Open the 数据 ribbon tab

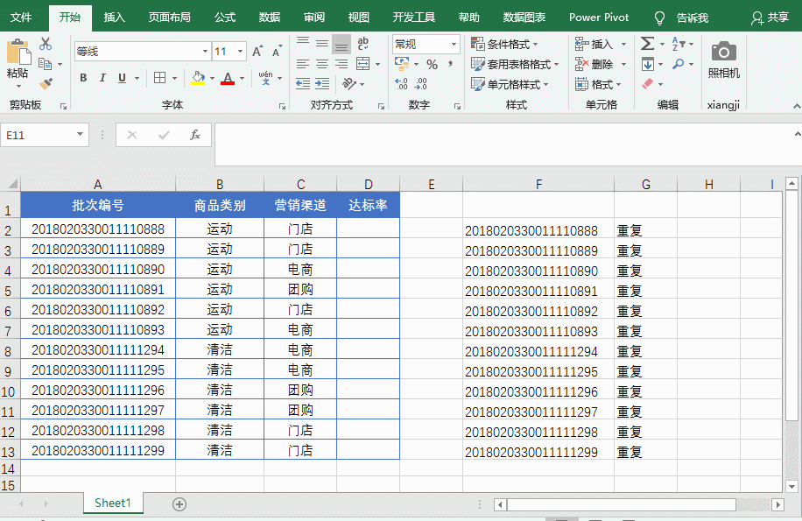click(270, 17)
